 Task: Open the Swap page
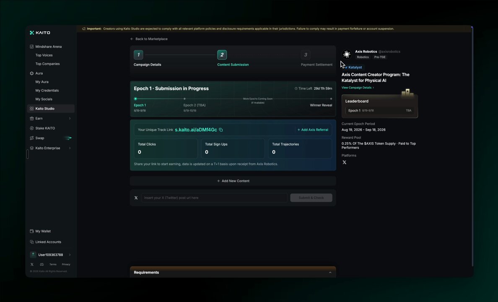[40, 138]
